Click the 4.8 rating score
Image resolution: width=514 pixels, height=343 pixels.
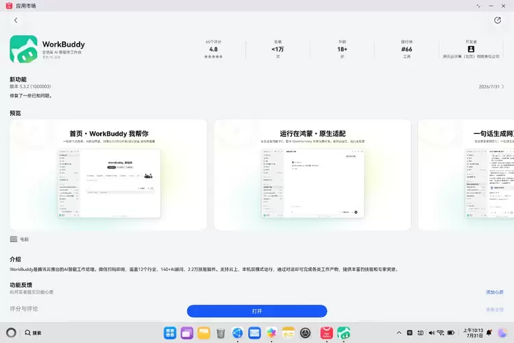(x=213, y=49)
